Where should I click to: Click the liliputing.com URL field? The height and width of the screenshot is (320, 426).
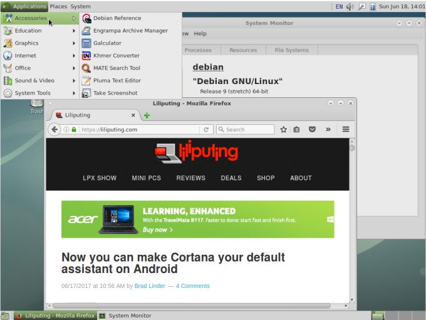coord(138,129)
